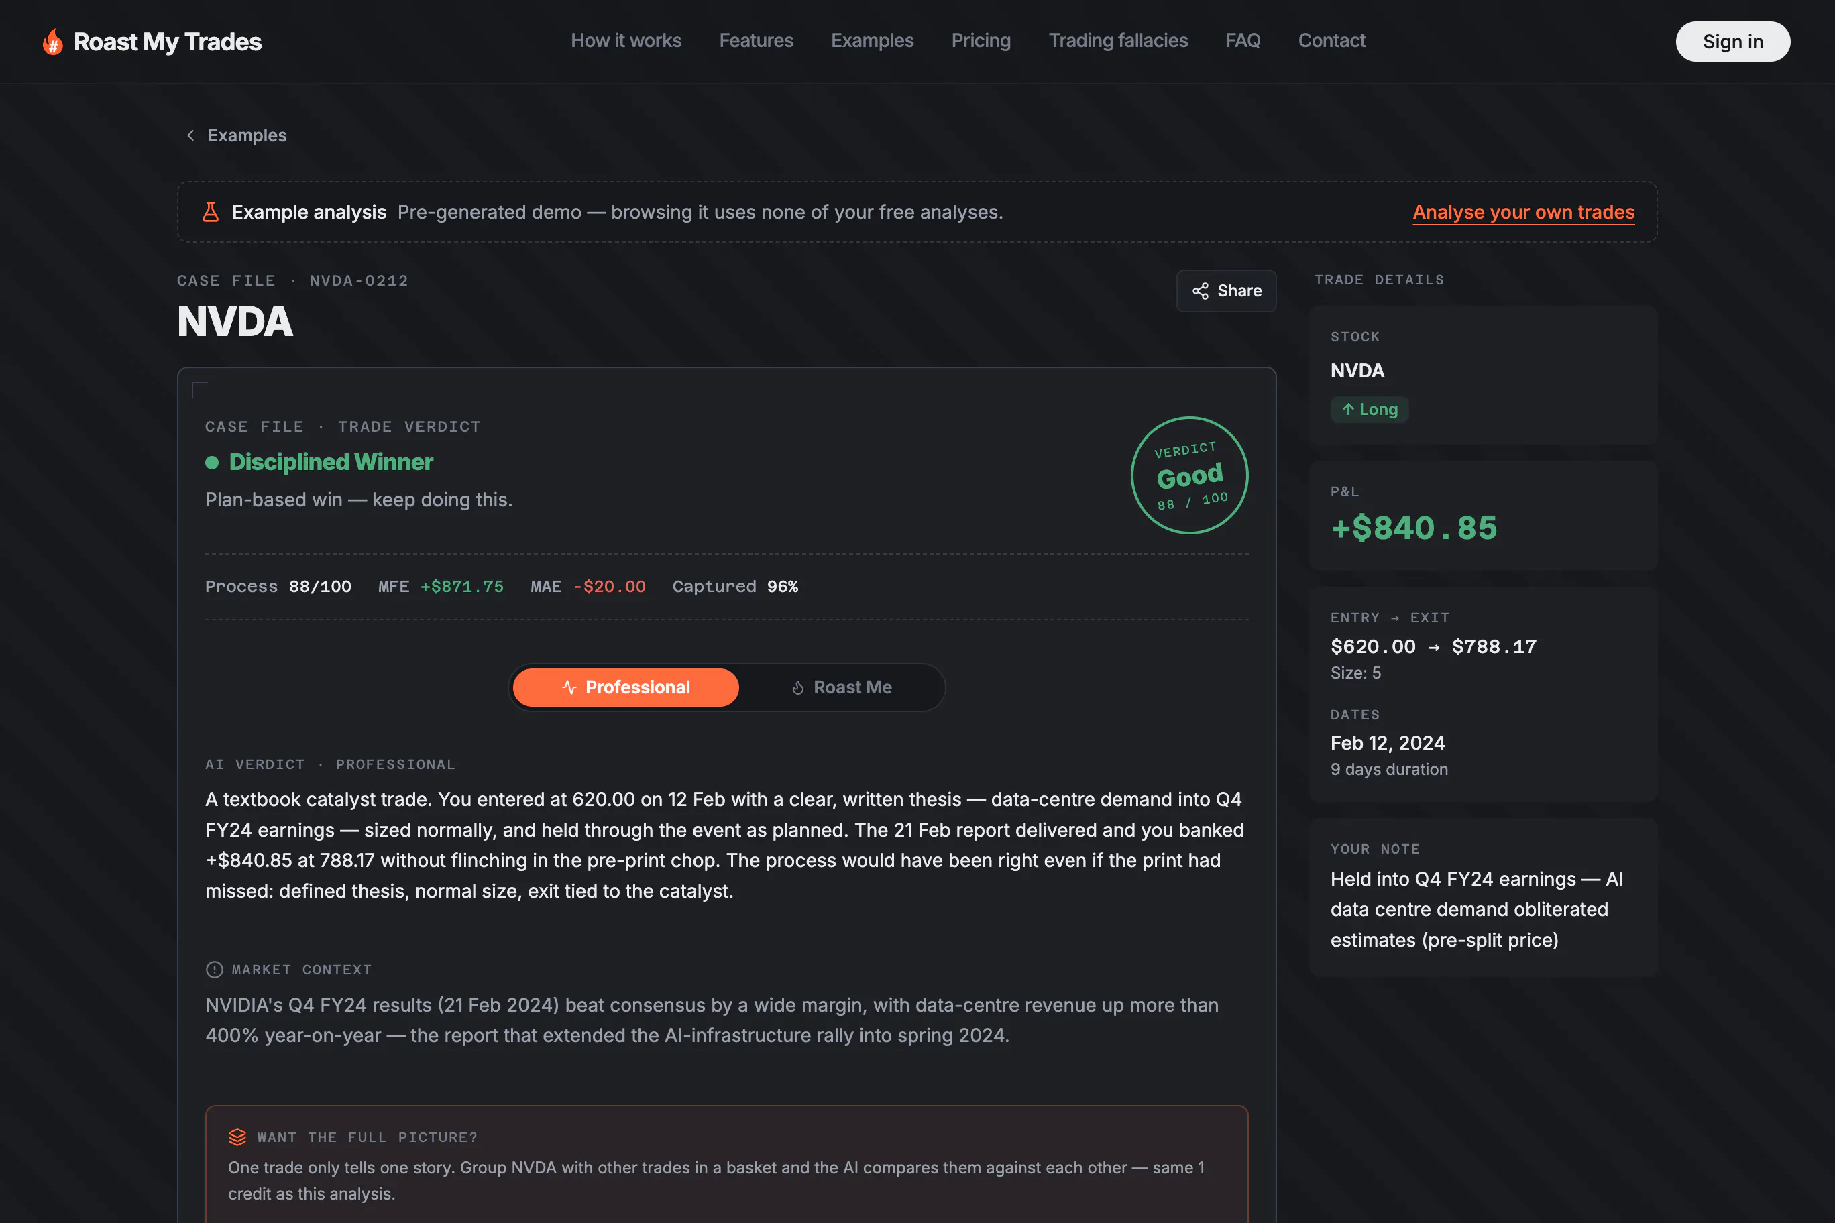Image resolution: width=1835 pixels, height=1223 pixels.
Task: Click the flame logo icon
Action: [52, 42]
